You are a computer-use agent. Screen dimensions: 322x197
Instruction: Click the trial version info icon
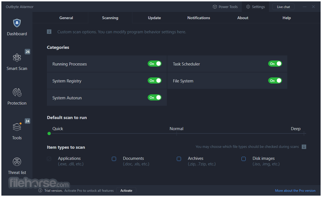(x=40, y=190)
